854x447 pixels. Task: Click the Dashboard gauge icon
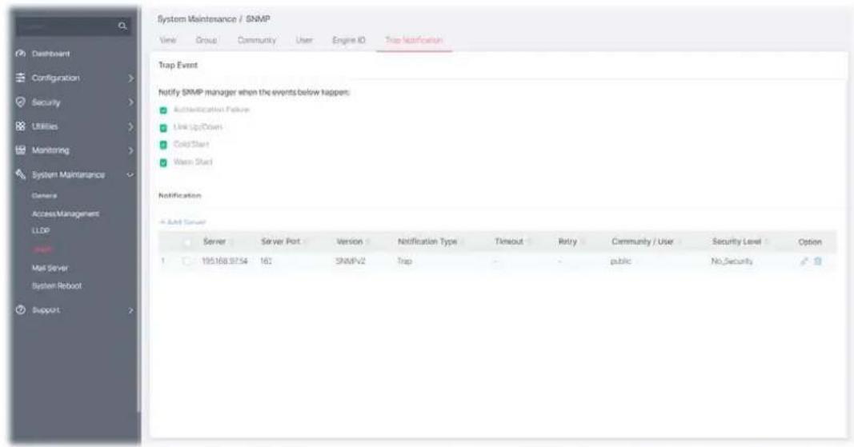coord(21,54)
